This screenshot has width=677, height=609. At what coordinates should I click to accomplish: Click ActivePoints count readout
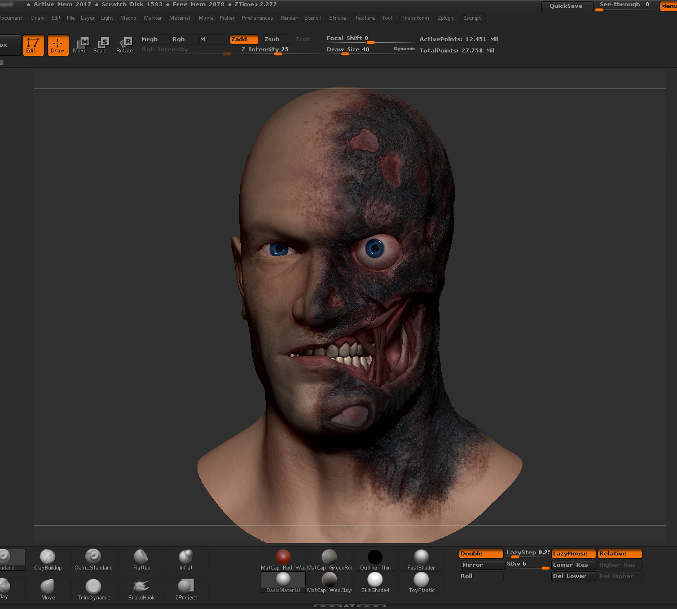pos(459,39)
